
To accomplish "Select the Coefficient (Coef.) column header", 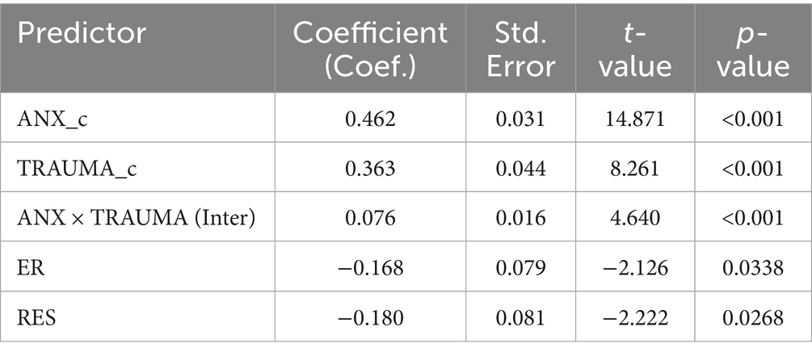I will point(370,48).
